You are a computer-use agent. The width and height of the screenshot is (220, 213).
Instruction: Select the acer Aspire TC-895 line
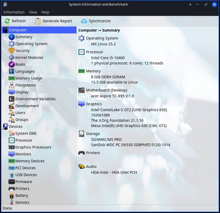tap(113, 96)
